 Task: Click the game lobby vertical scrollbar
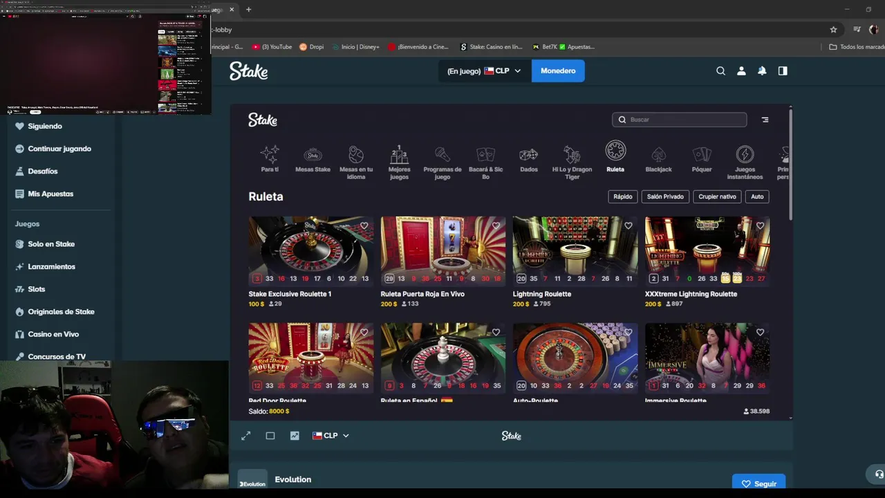coord(790,166)
